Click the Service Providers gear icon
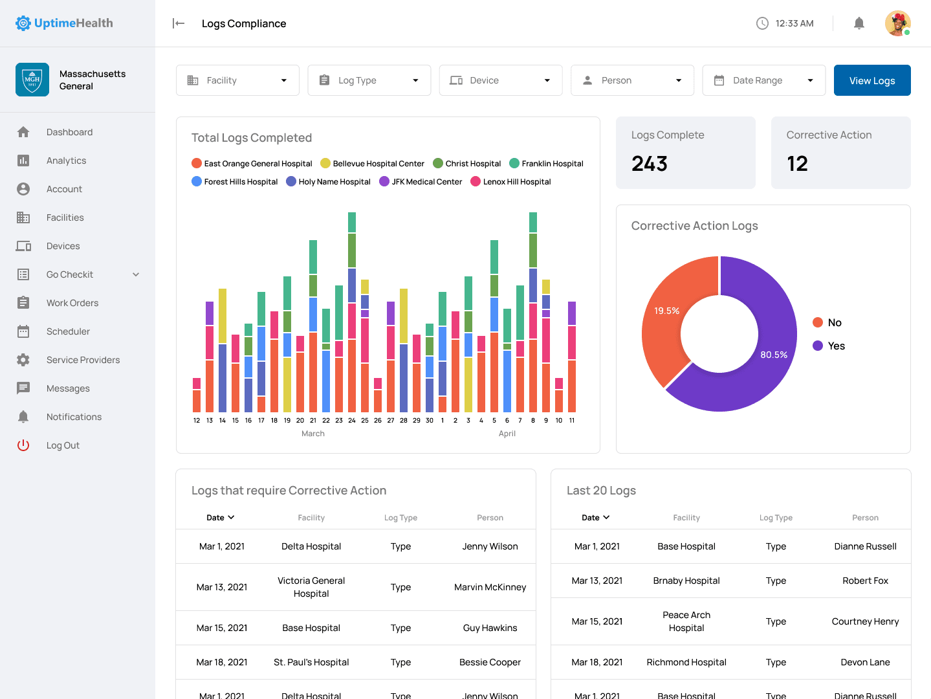The image size is (931, 699). pos(23,360)
